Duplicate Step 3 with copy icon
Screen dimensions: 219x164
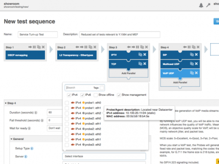pos(142,47)
